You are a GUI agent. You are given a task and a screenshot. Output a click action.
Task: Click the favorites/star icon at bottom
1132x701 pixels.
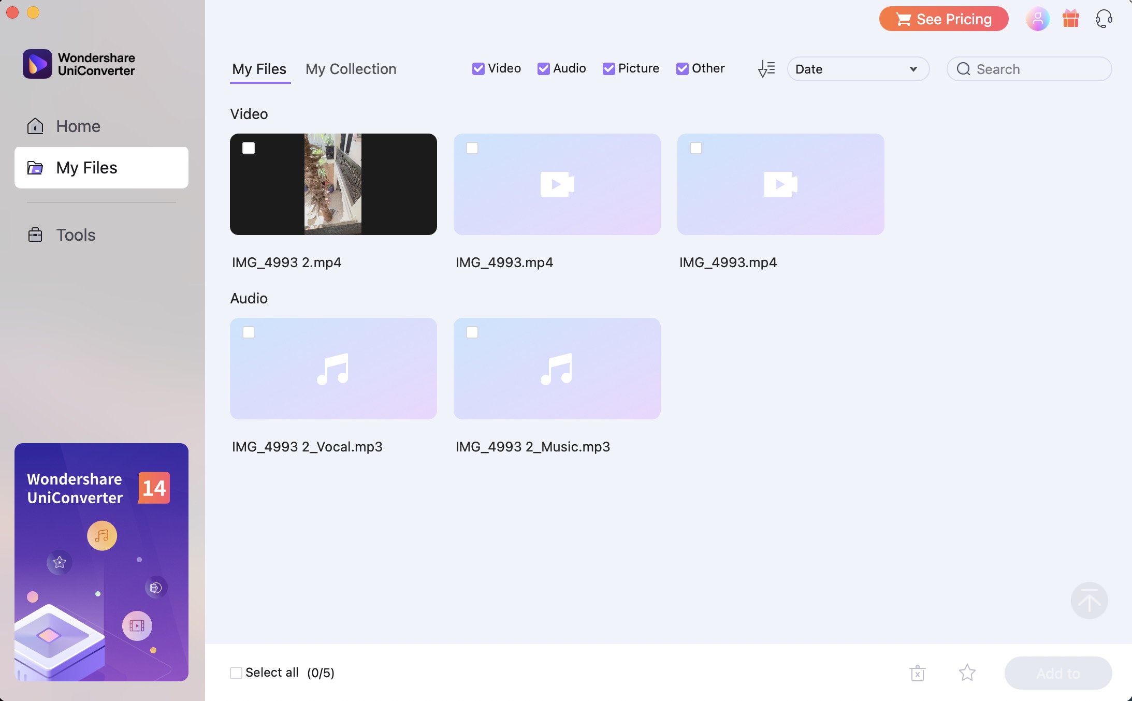coord(967,672)
